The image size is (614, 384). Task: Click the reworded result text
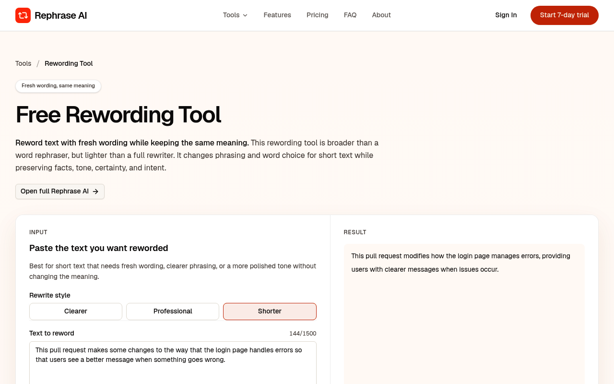click(x=460, y=263)
